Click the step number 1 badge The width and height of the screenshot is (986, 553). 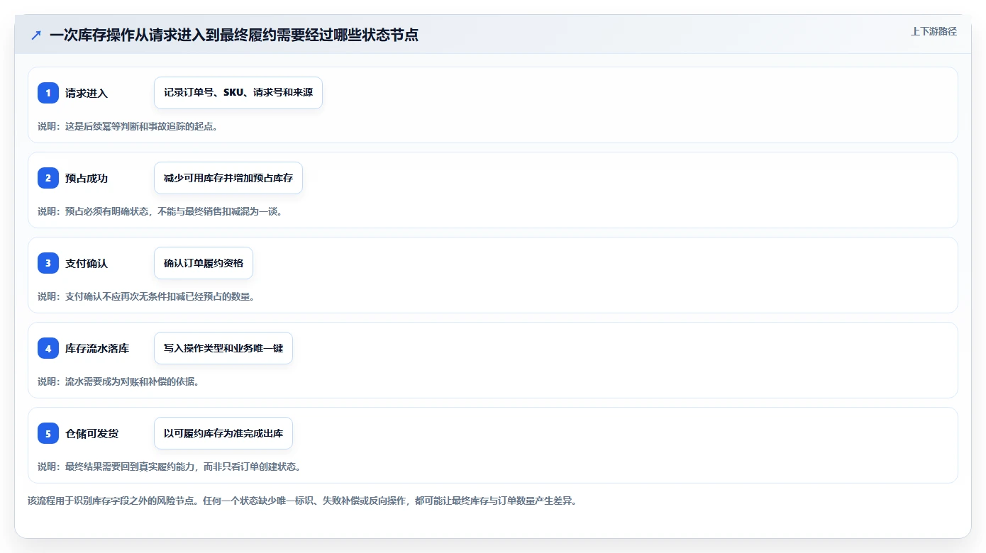[x=48, y=93]
